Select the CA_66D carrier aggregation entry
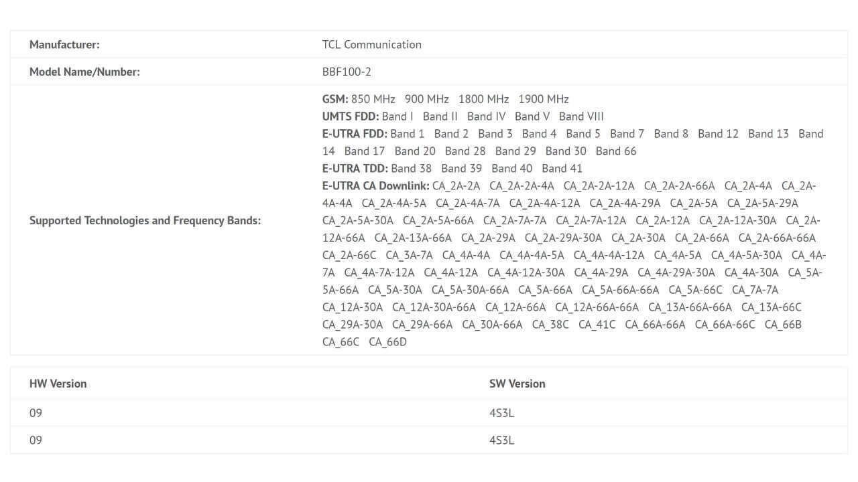This screenshot has height=482, width=858. tap(387, 342)
